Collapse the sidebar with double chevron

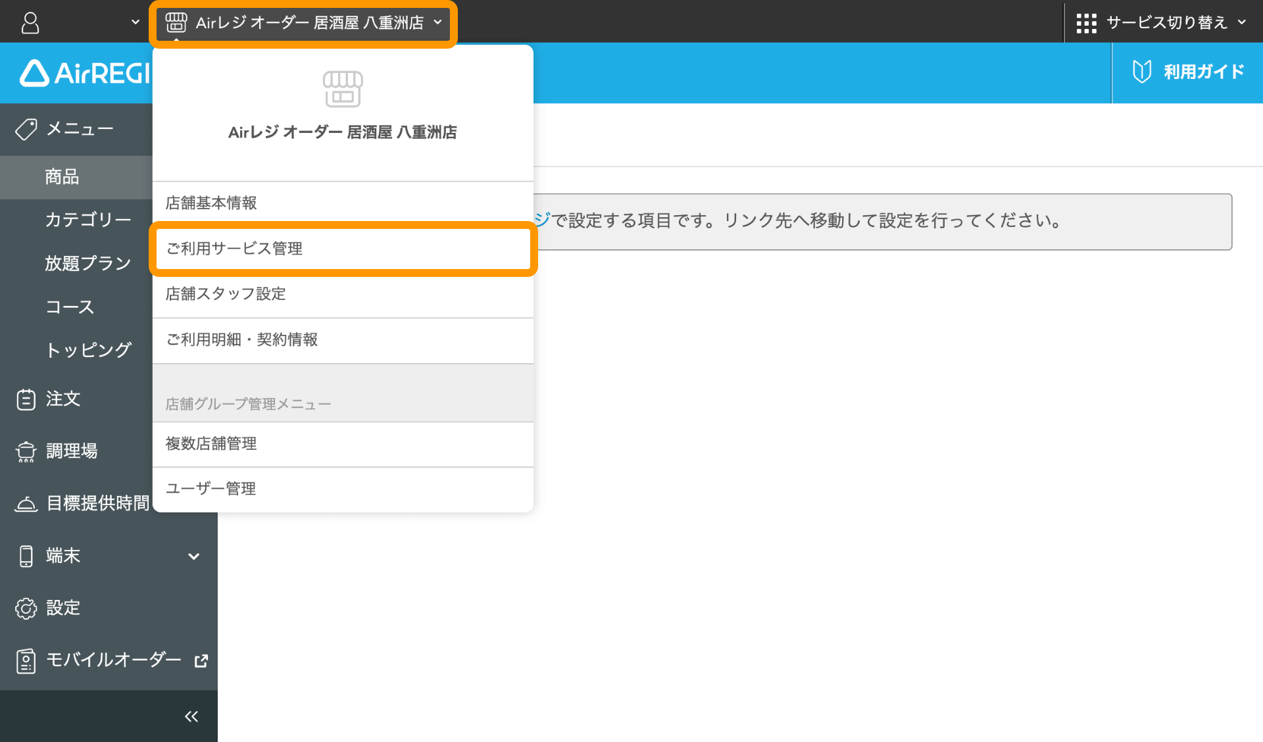pyautogui.click(x=191, y=716)
